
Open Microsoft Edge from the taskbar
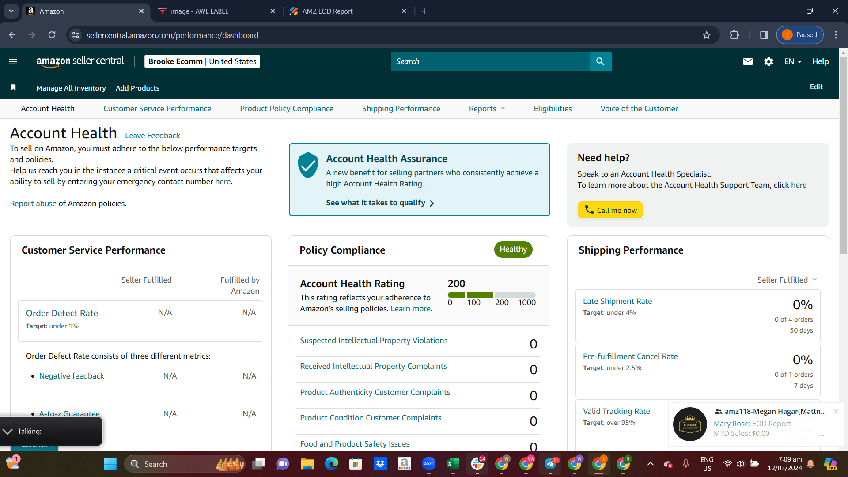click(x=331, y=464)
